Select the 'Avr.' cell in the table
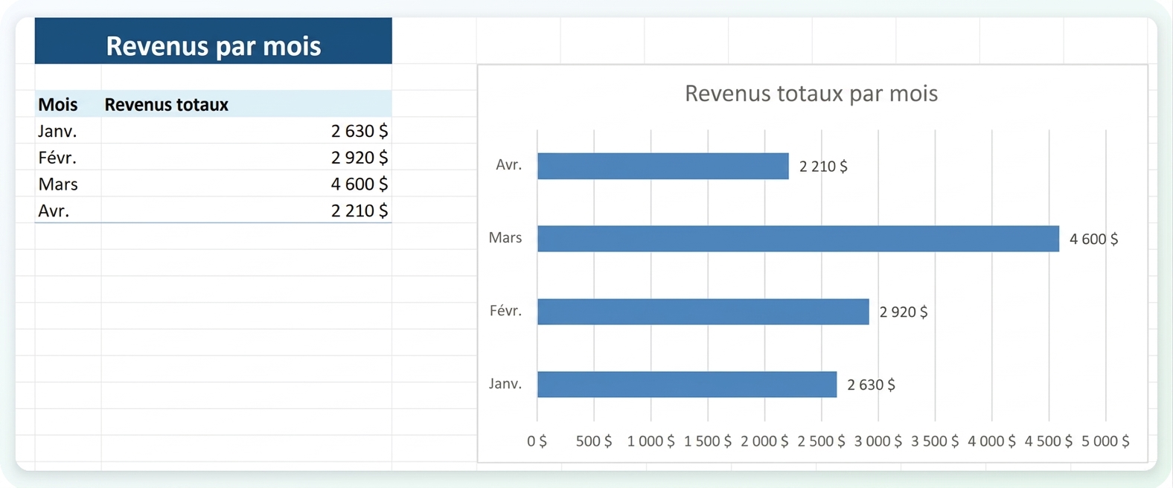This screenshot has height=488, width=1173. pos(68,211)
